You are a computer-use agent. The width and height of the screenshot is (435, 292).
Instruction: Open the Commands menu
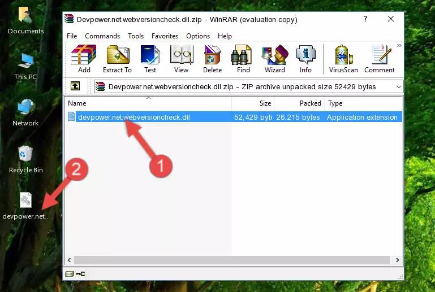pyautogui.click(x=102, y=36)
